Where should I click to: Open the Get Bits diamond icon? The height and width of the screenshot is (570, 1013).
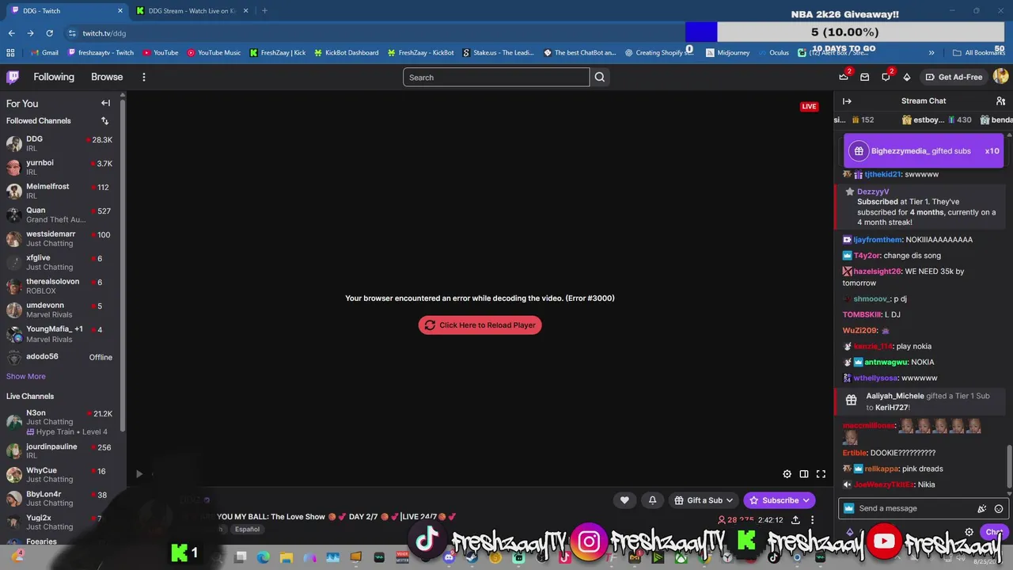(907, 77)
